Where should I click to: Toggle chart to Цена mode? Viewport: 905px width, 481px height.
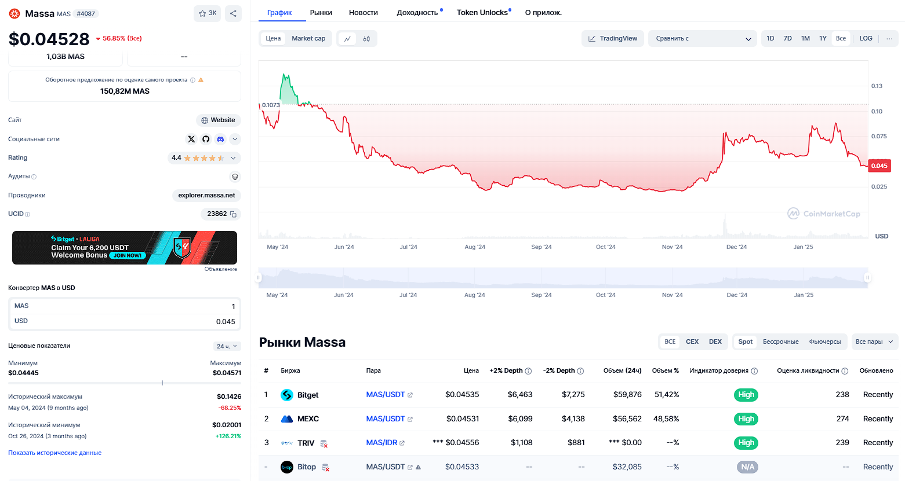pos(273,39)
